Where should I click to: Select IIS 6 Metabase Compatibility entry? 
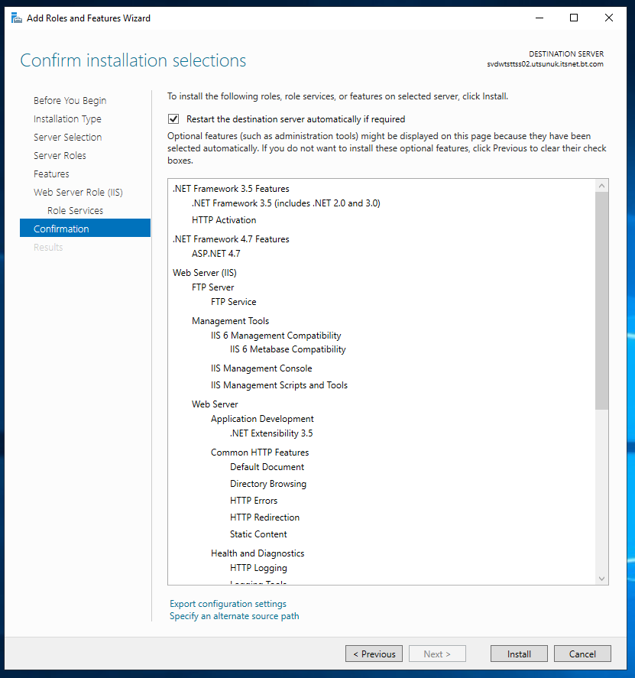tap(288, 349)
